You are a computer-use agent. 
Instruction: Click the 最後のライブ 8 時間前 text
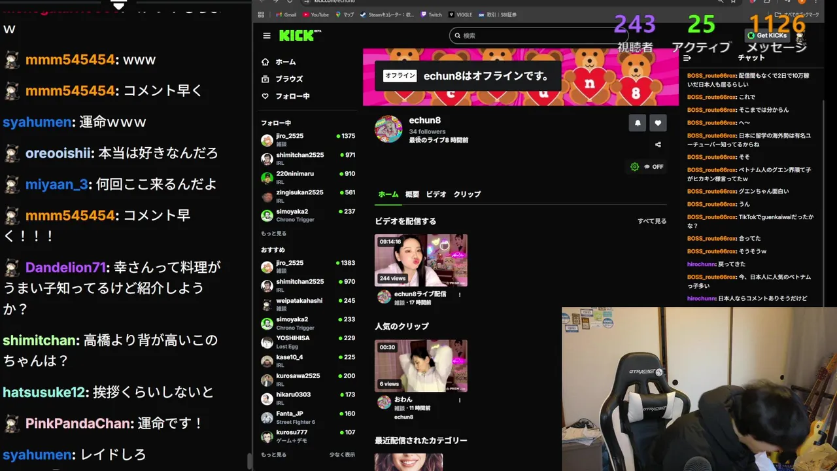click(438, 140)
